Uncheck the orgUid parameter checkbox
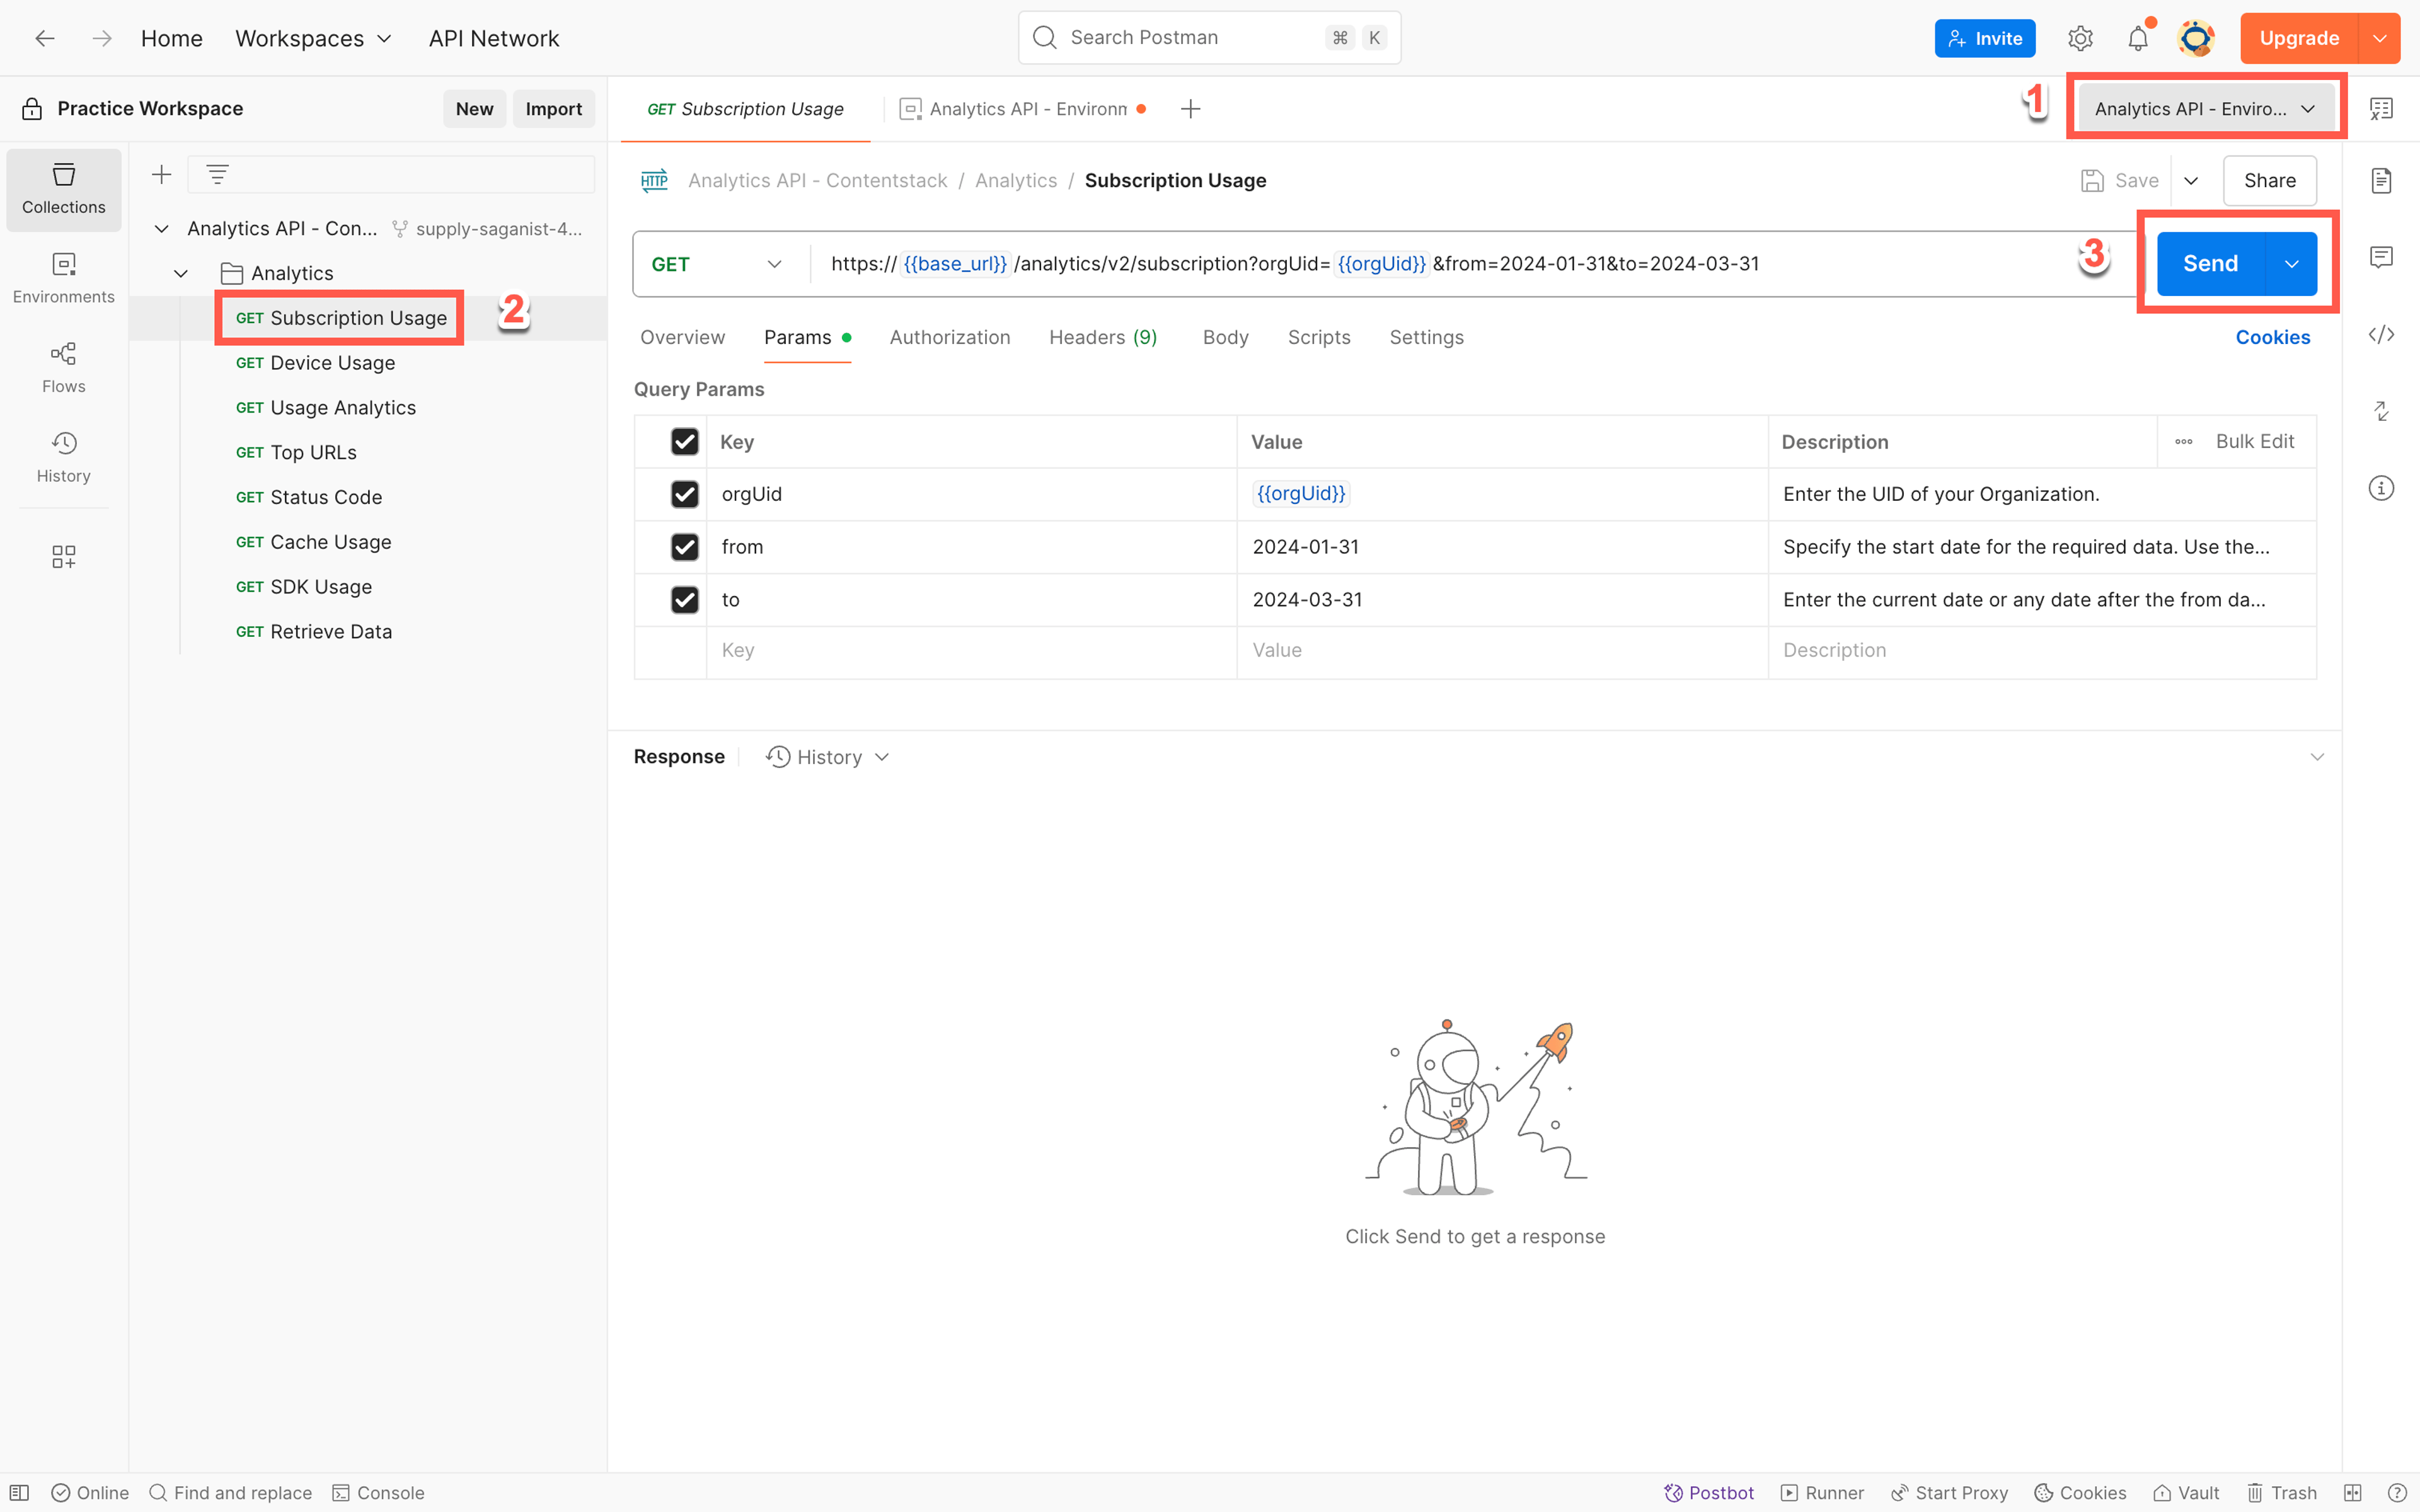Screen dimensions: 2420x1512 click(x=685, y=494)
